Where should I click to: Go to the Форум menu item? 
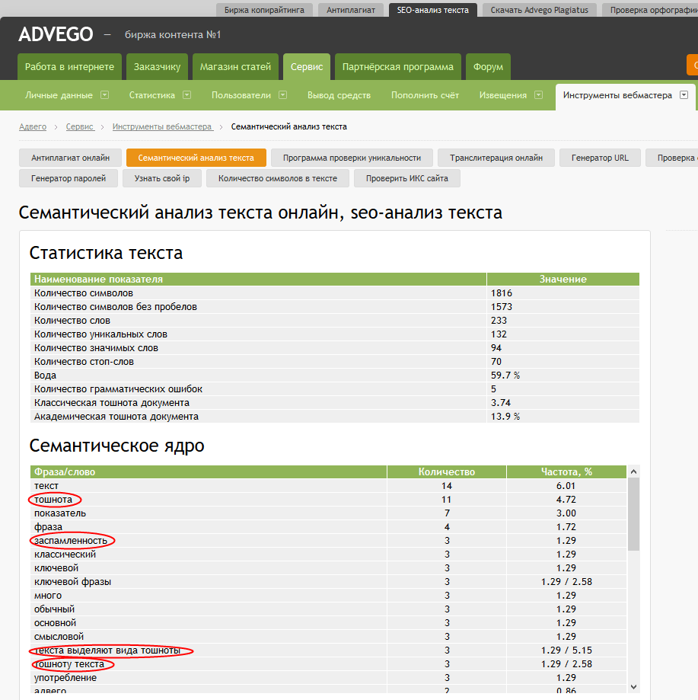click(488, 67)
